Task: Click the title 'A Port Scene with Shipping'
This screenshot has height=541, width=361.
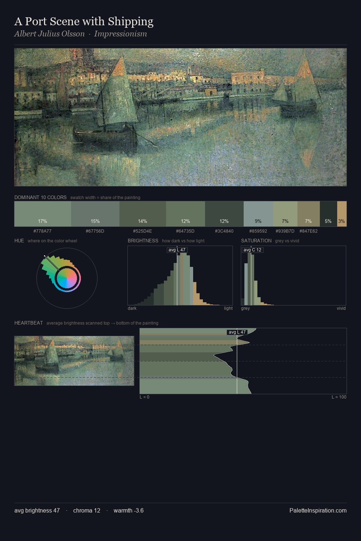Action: pos(84,21)
